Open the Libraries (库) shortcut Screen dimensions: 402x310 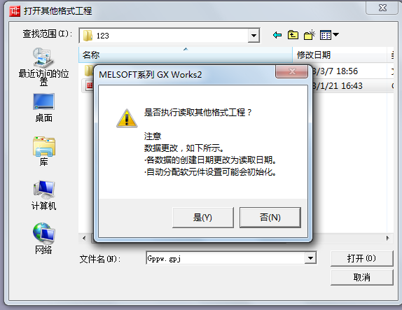tap(43, 151)
